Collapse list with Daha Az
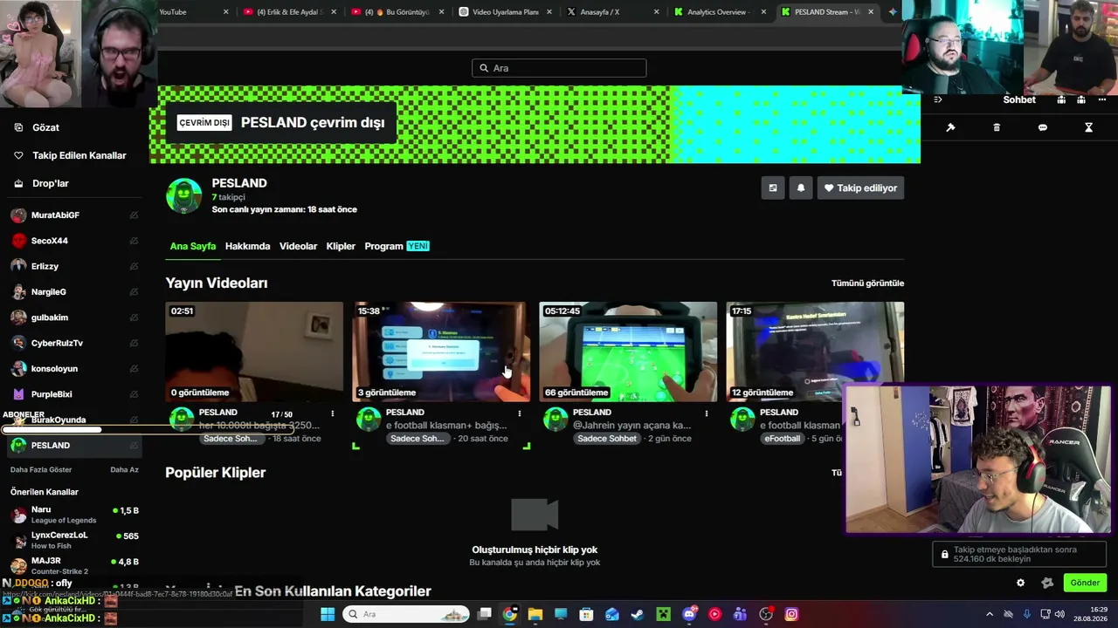1118x628 pixels. (x=124, y=470)
